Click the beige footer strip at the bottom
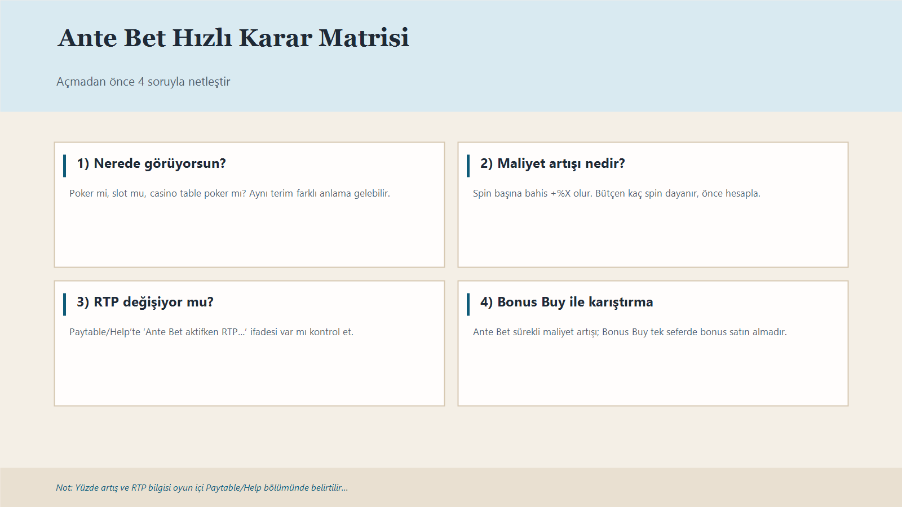Screen dimensions: 902x507 click(x=620, y=488)
